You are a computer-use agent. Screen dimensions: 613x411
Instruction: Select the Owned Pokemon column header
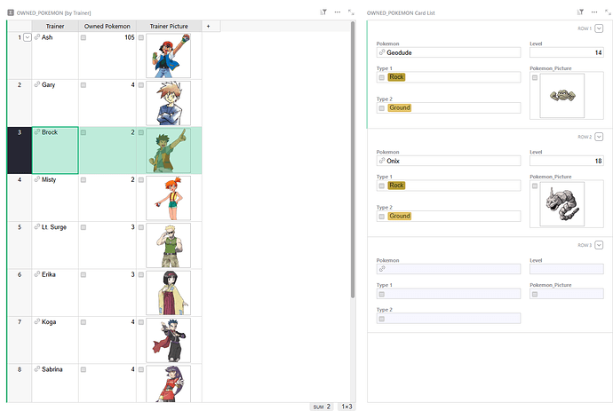[x=107, y=26]
